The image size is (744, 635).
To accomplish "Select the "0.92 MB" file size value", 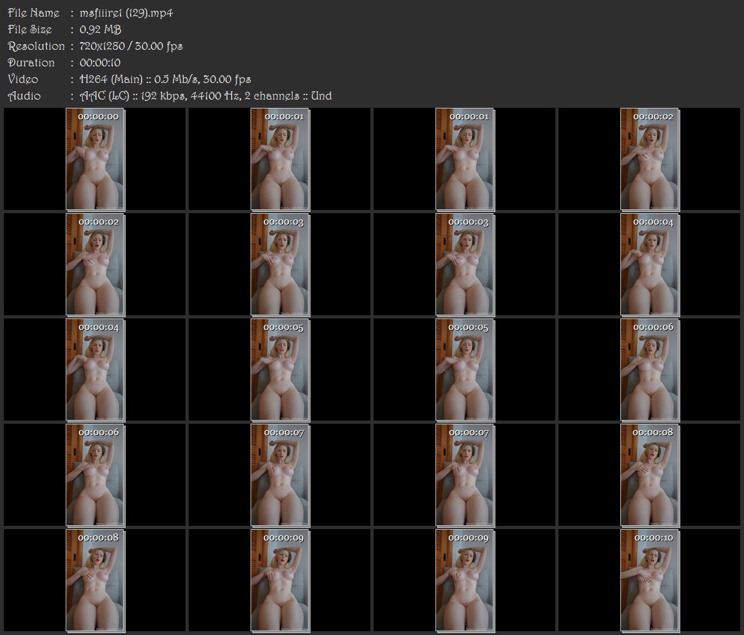I will tap(101, 29).
